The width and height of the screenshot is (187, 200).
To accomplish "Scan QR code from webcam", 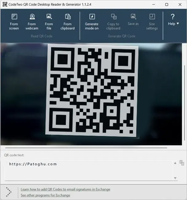I will [32, 22].
